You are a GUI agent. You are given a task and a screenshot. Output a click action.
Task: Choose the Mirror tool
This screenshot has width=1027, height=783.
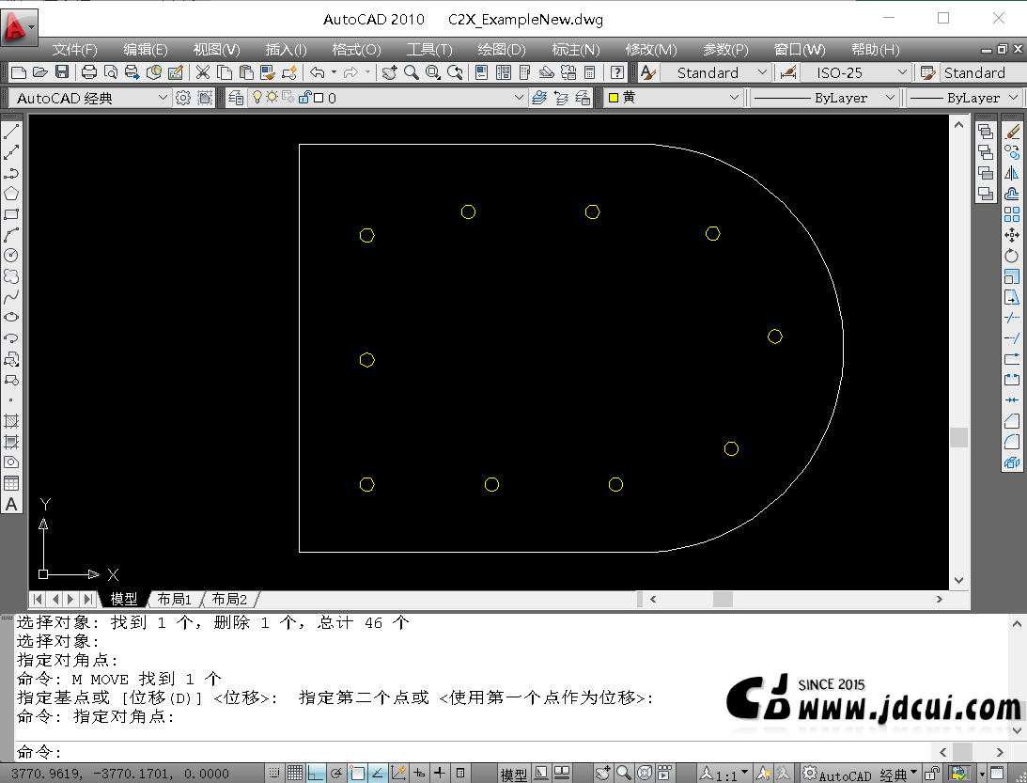[1012, 173]
